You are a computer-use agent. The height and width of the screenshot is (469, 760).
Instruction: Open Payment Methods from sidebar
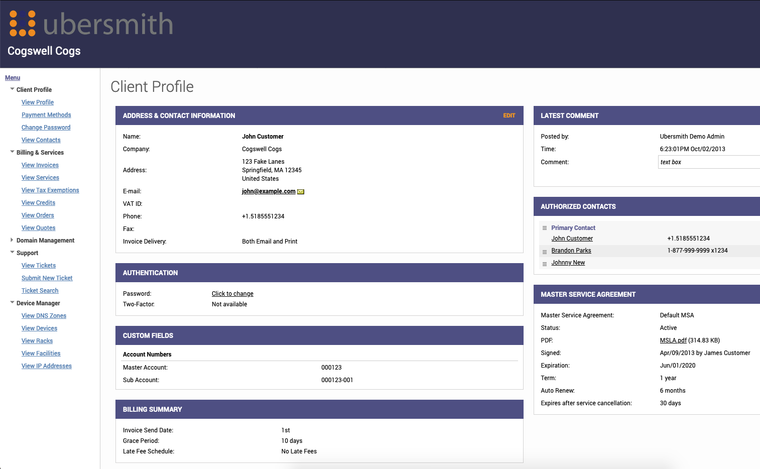coord(46,115)
